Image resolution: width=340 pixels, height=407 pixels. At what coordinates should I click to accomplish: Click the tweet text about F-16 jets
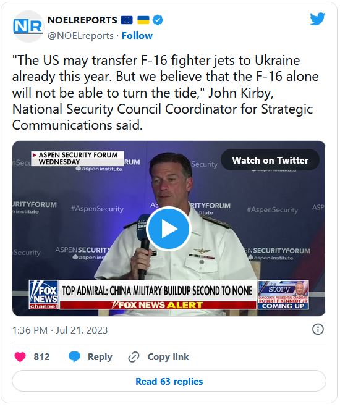165,93
